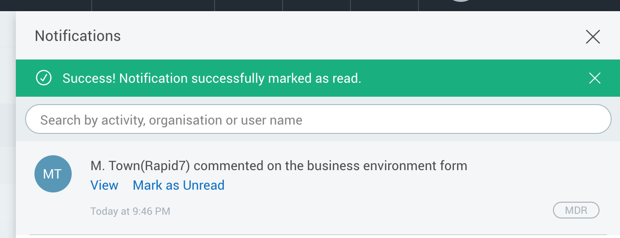Viewport: 620px width, 238px height.
Task: Click the success checkmark circle icon
Action: coord(44,78)
